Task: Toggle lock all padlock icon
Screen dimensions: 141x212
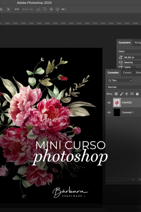Action: coord(137,94)
